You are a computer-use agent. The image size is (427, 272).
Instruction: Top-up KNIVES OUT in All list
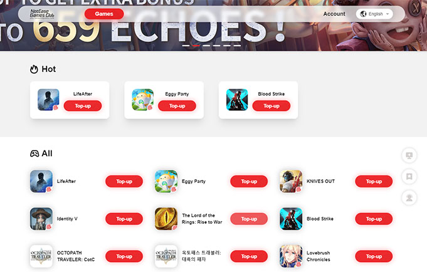pos(374,181)
